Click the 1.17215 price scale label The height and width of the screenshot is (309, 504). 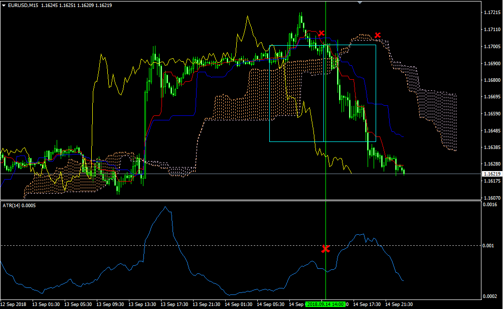(491, 13)
